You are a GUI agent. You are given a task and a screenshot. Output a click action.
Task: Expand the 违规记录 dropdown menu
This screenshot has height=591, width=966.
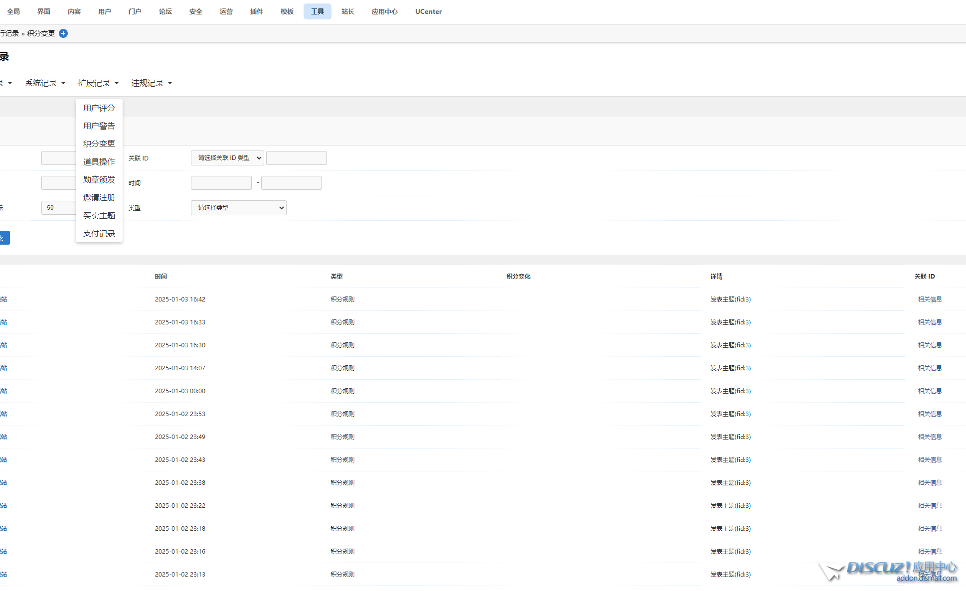152,83
